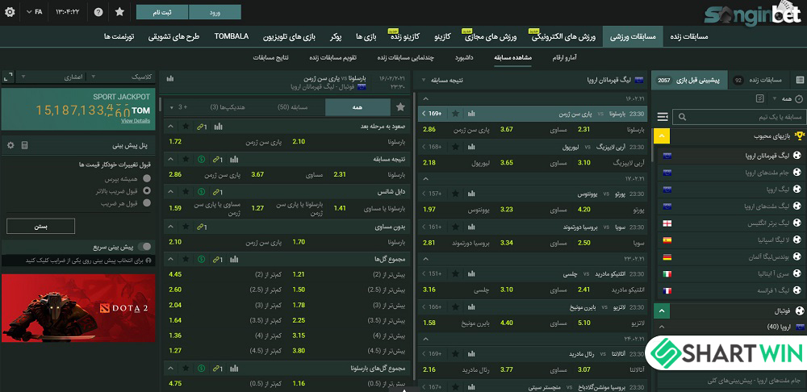The width and height of the screenshot is (807, 392).
Task: Show statistics chart for Barcelona vs PSG header
Action: 170,79
